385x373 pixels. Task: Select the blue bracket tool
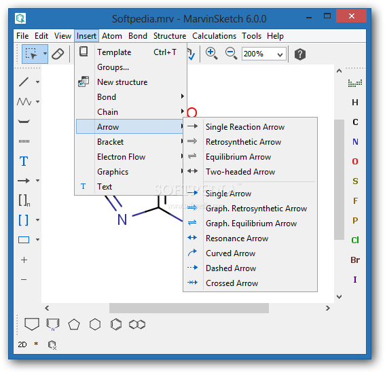24,220
